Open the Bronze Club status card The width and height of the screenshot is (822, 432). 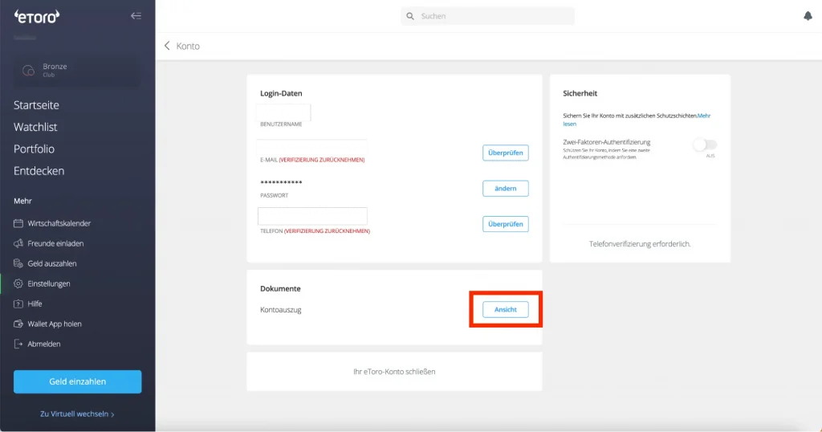click(x=77, y=70)
